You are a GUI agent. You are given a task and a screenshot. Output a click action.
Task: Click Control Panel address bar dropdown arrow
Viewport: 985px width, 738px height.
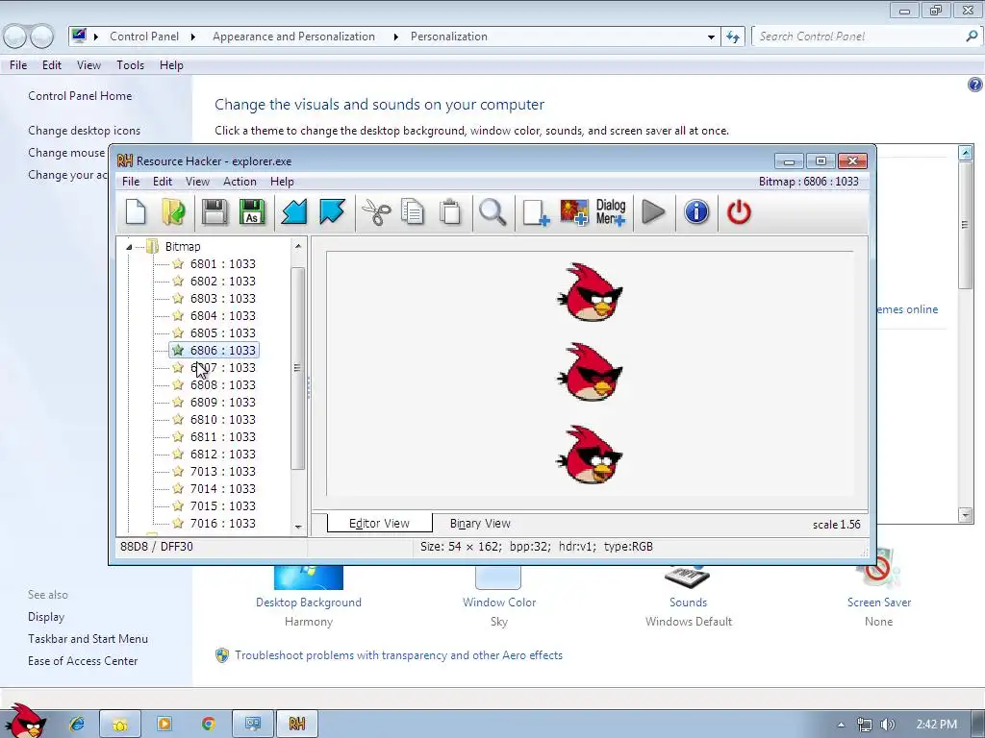pyautogui.click(x=711, y=37)
